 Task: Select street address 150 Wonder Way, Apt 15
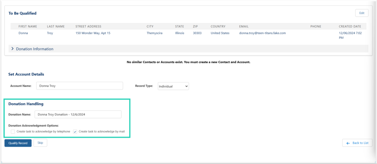click(x=93, y=33)
